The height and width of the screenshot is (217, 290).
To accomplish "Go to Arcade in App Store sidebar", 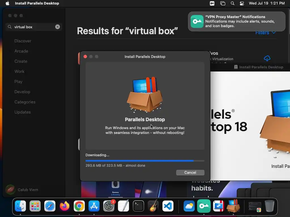I will pos(21,51).
